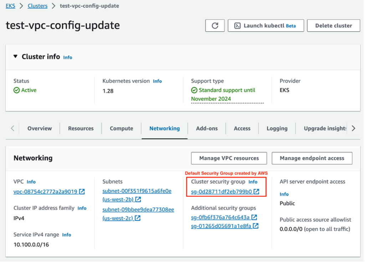Open Info link beside Cluster info
This screenshot has width=365, height=262.
67,57
